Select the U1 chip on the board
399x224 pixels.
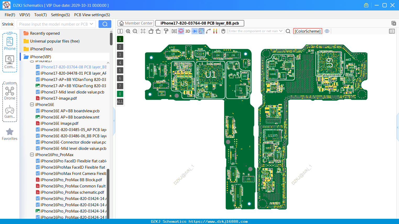pyautogui.click(x=211, y=75)
